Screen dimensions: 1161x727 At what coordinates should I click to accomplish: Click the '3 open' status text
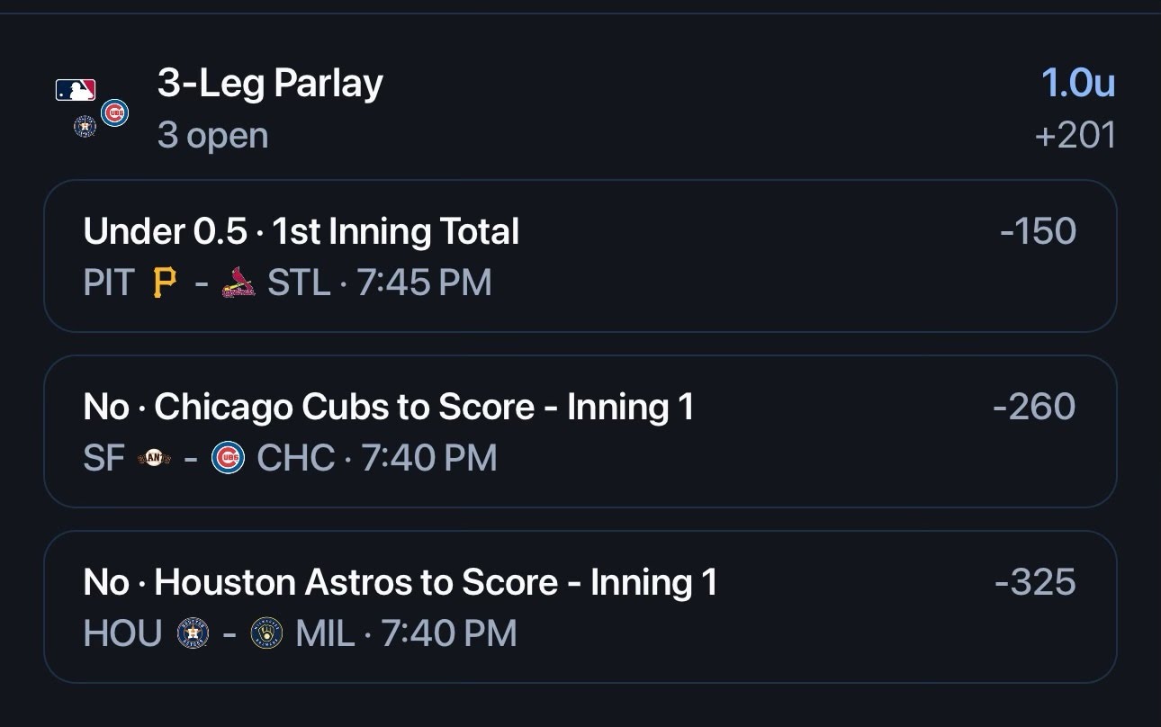tap(212, 137)
